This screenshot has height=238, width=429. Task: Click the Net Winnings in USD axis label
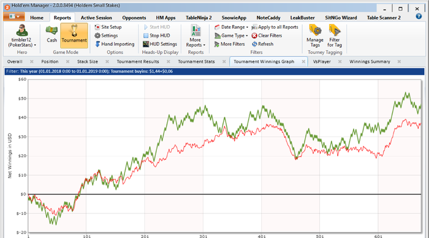click(10, 156)
